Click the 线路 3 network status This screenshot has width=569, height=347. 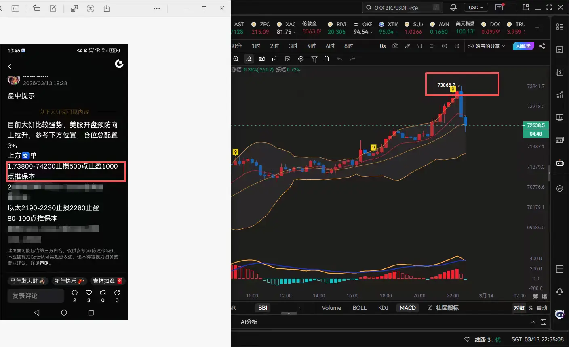482,339
